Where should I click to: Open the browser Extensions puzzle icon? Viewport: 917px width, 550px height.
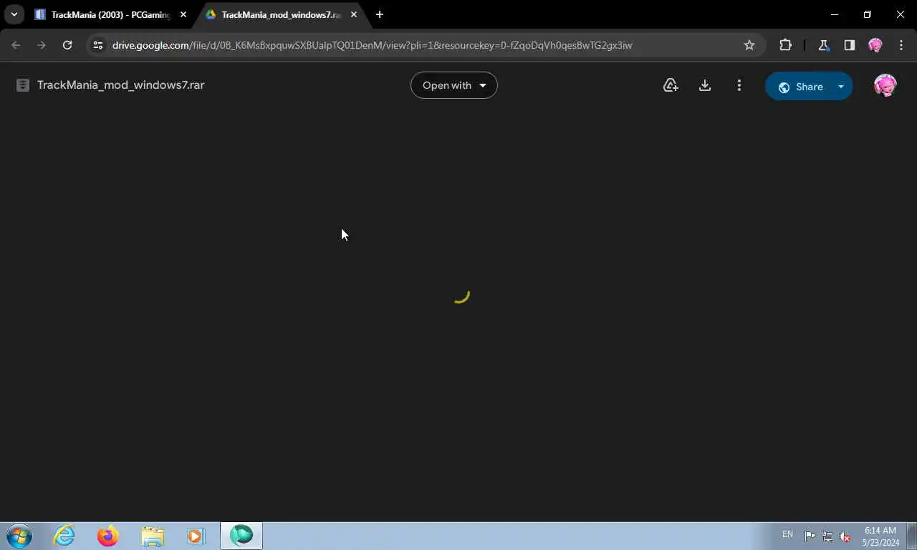click(786, 45)
